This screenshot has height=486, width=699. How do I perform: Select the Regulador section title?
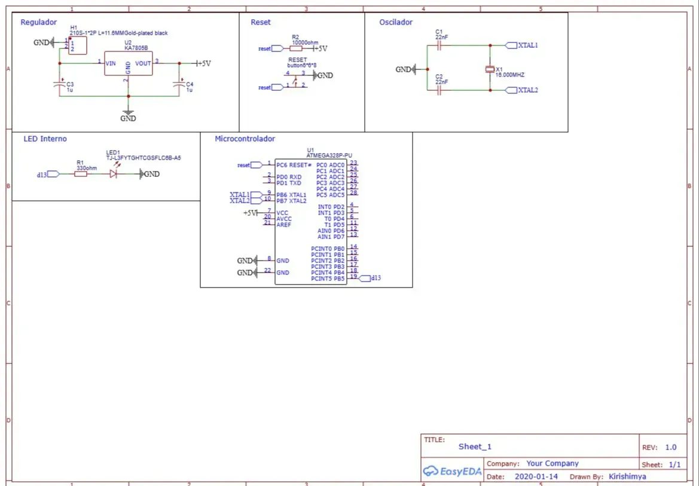tap(39, 22)
